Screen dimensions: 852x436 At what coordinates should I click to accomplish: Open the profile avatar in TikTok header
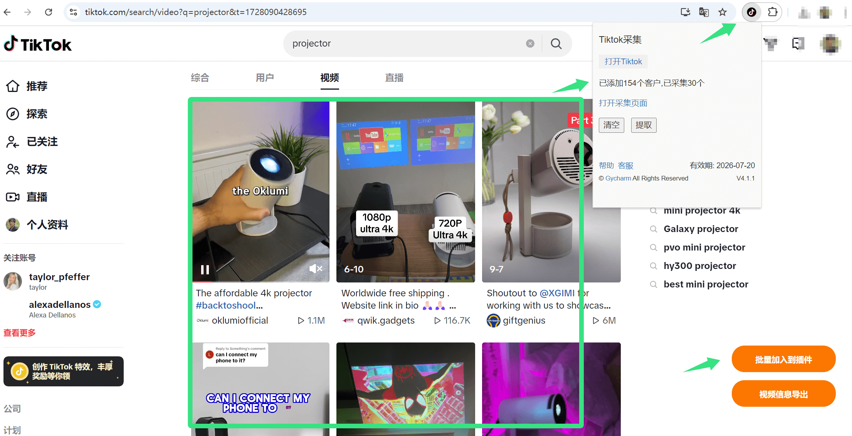[830, 43]
